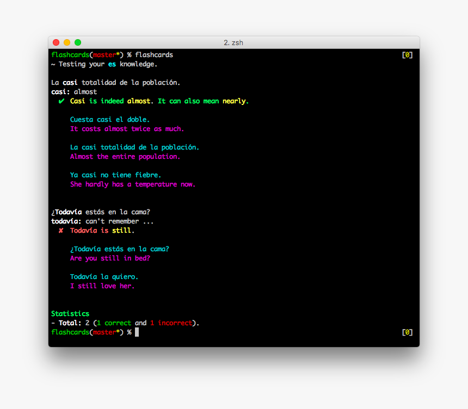Screen dimensions: 468x409
Task: Click the line '~ Testing your es knowledge.'
Action: click(x=104, y=64)
